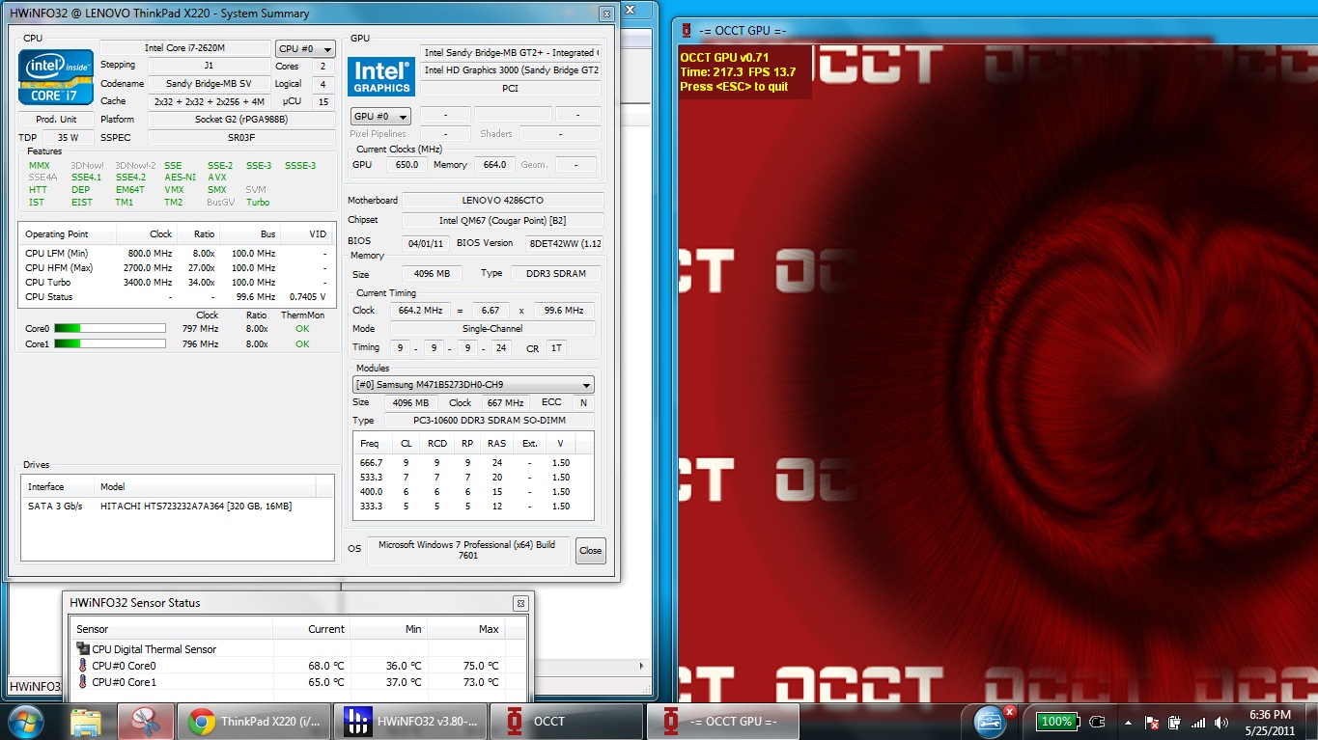The image size is (1318, 740).
Task: Open the Windows Start menu
Action: pyautogui.click(x=25, y=720)
